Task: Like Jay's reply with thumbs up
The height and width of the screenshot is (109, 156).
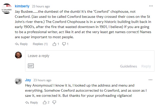Action: (x=45, y=102)
